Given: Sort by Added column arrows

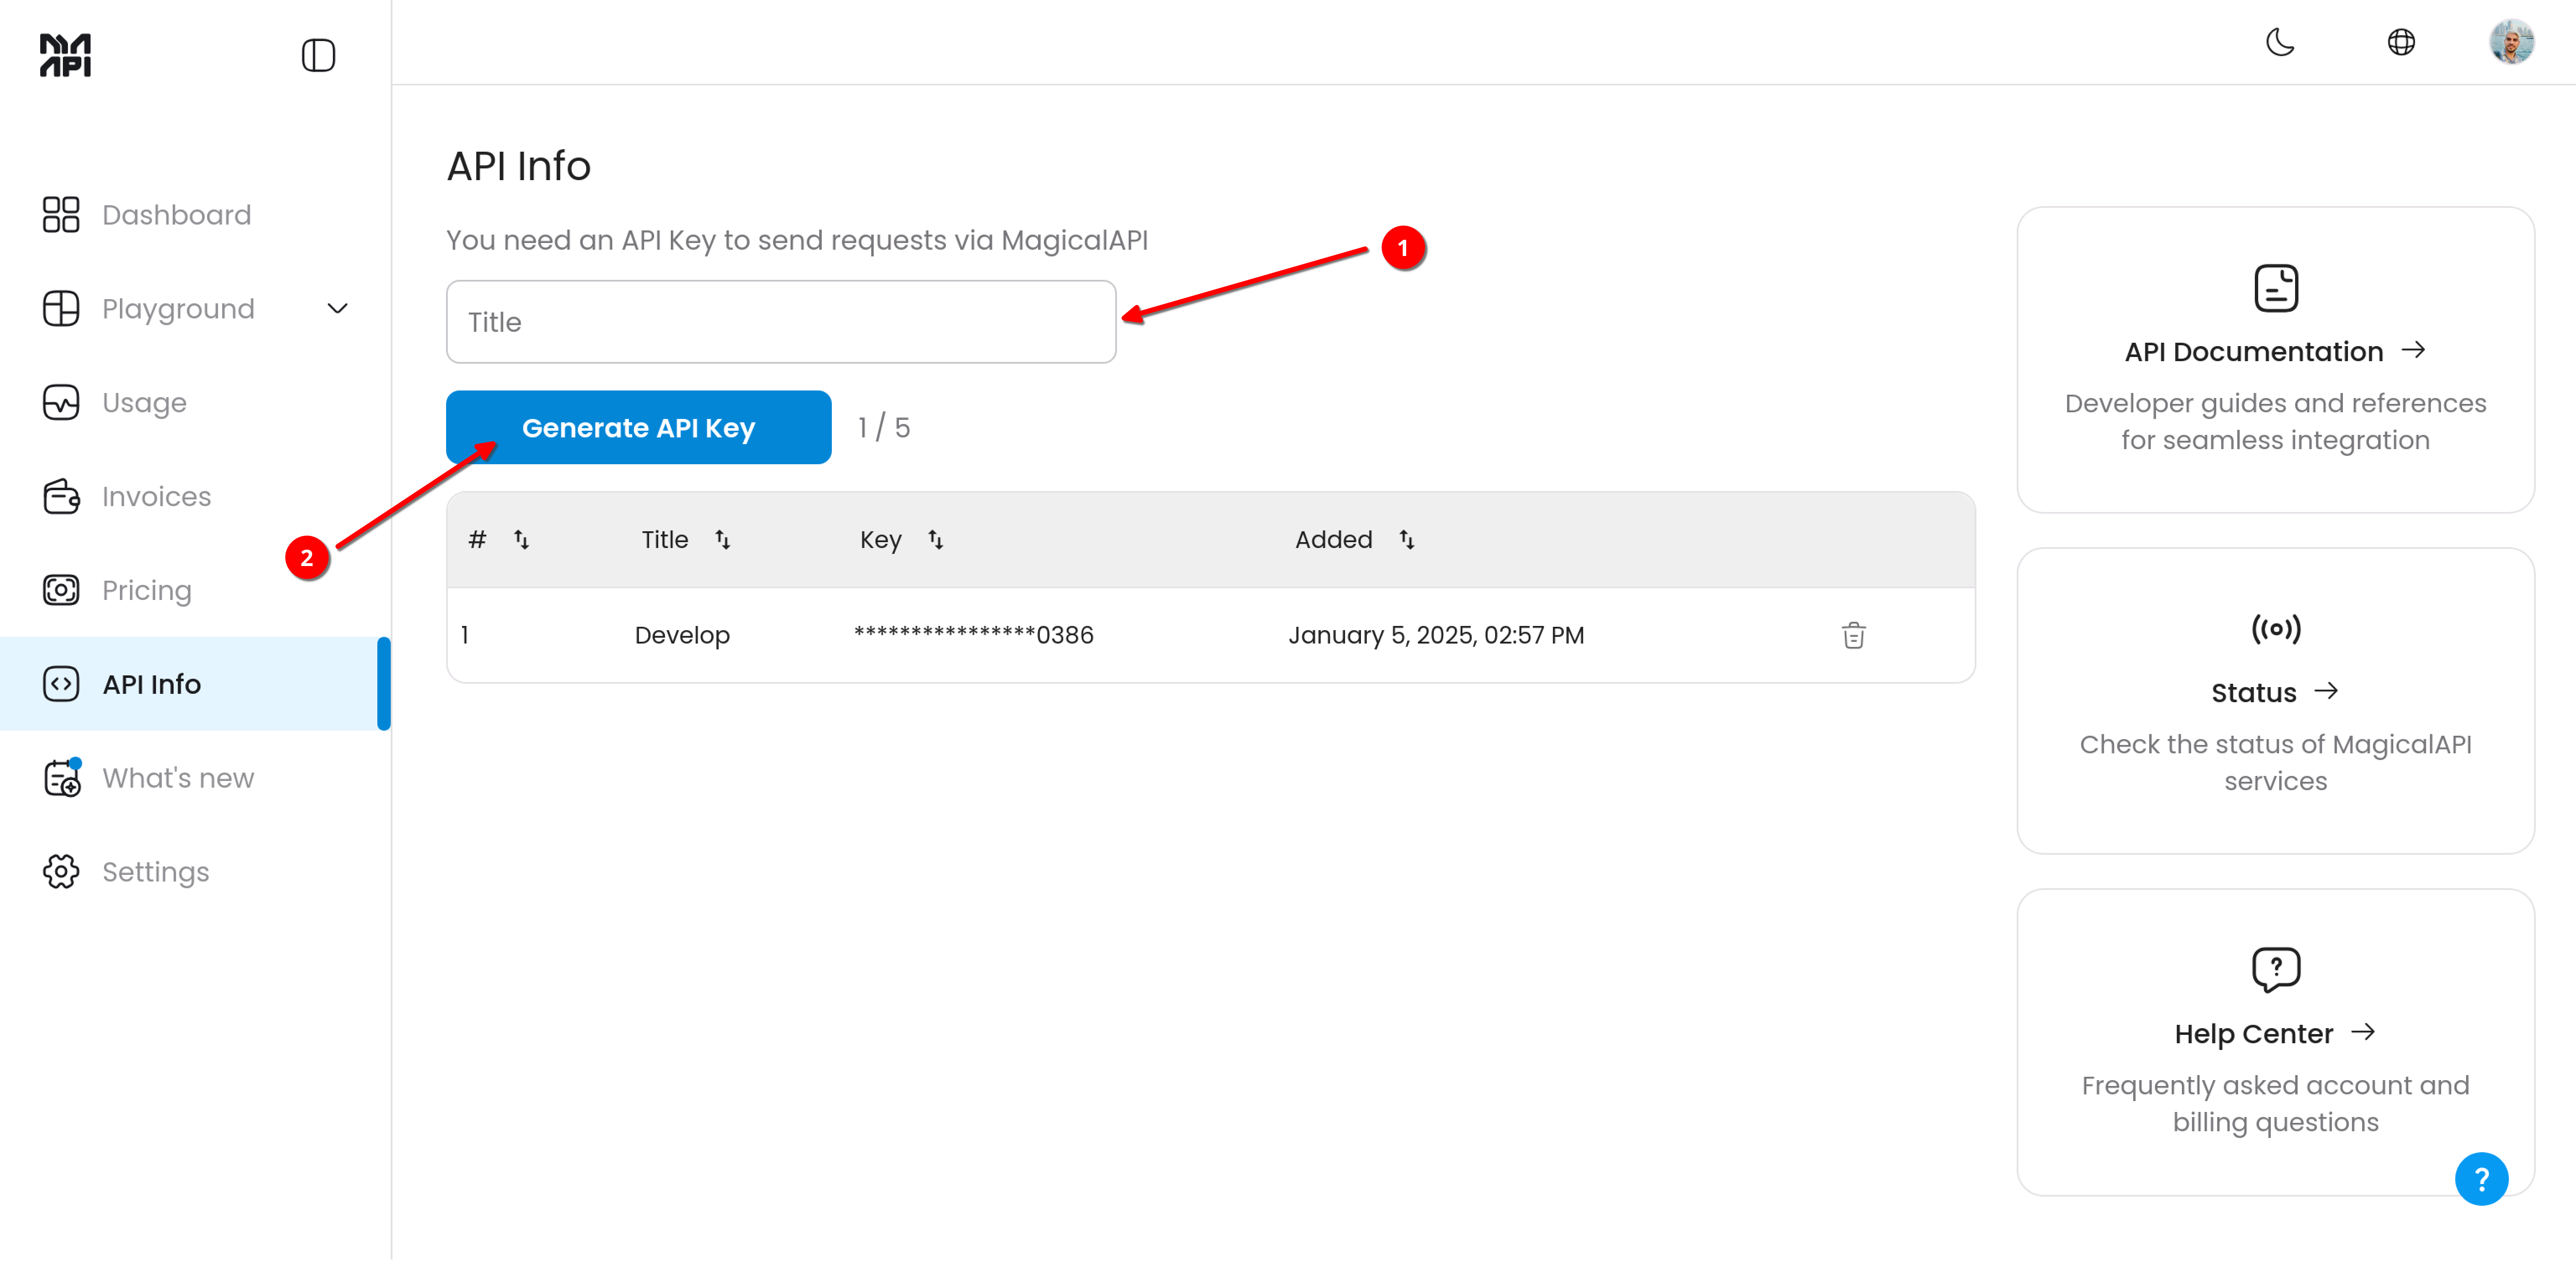Looking at the screenshot, I should click(x=1407, y=540).
